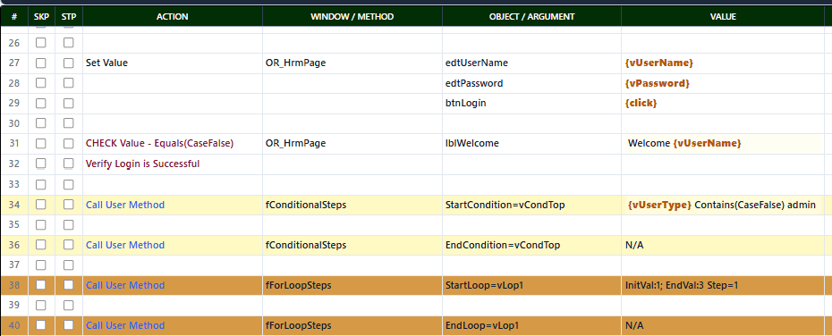This screenshot has height=336, width=832.
Task: Click the STP column header
Action: (69, 16)
